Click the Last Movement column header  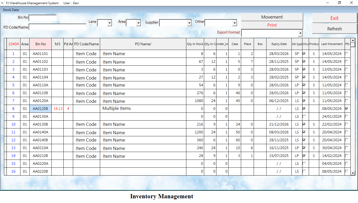tap(332, 44)
